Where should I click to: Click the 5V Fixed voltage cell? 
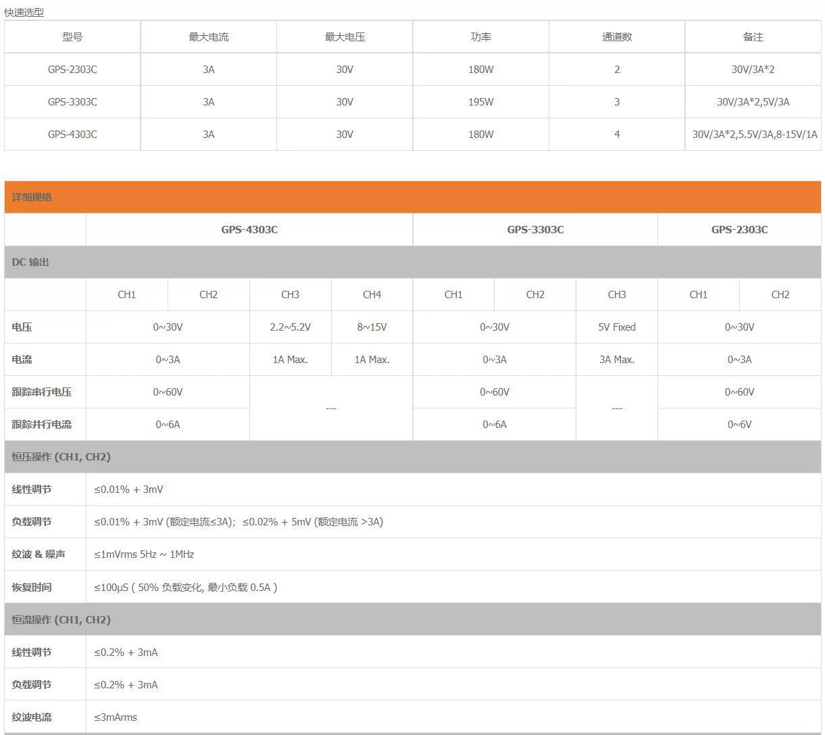click(617, 327)
